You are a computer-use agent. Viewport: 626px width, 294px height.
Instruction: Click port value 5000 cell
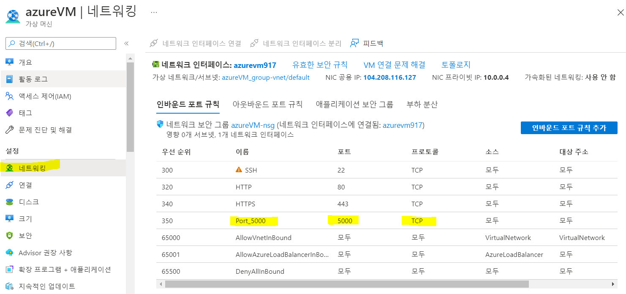tap(345, 221)
